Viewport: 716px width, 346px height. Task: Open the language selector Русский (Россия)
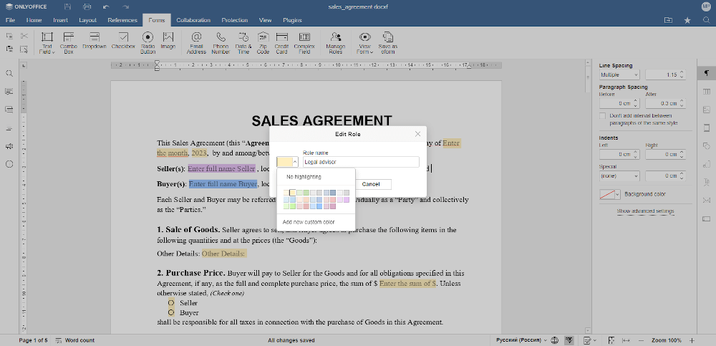click(x=520, y=340)
